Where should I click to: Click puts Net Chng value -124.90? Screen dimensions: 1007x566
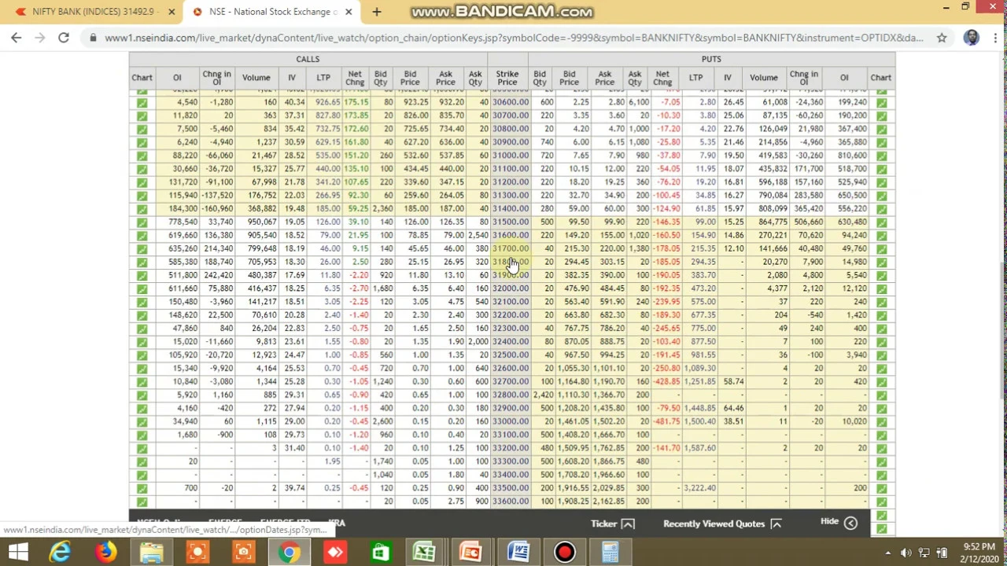666,209
